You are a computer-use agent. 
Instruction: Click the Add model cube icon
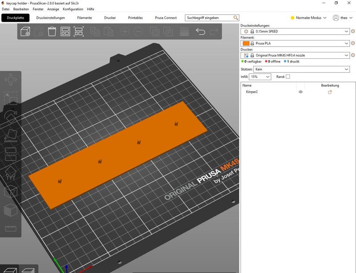25,32
